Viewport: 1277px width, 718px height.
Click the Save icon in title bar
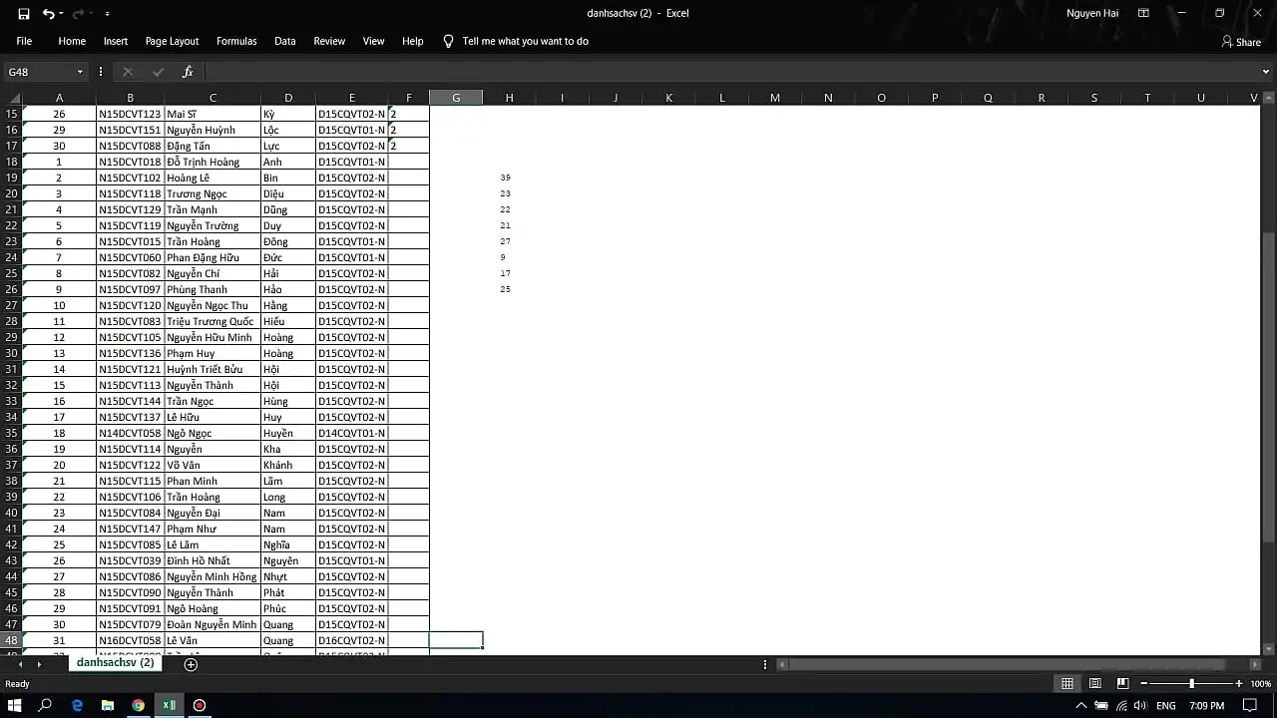[24, 14]
